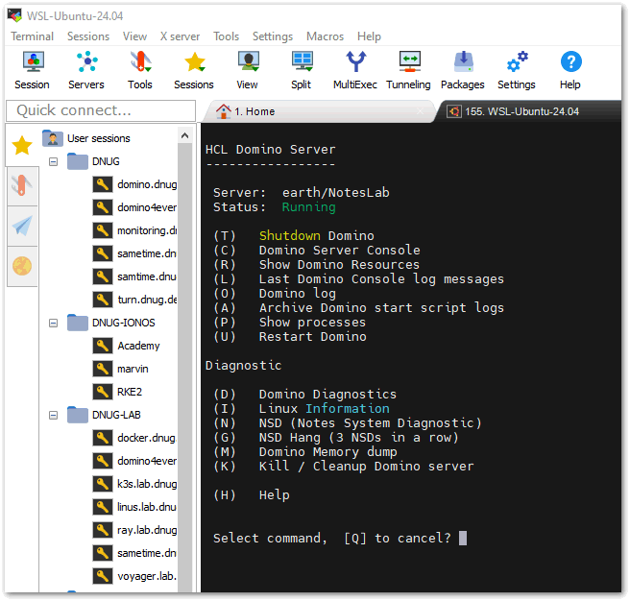Click the key icon beside domino.dnug
Screen dimensions: 630x601
point(103,184)
